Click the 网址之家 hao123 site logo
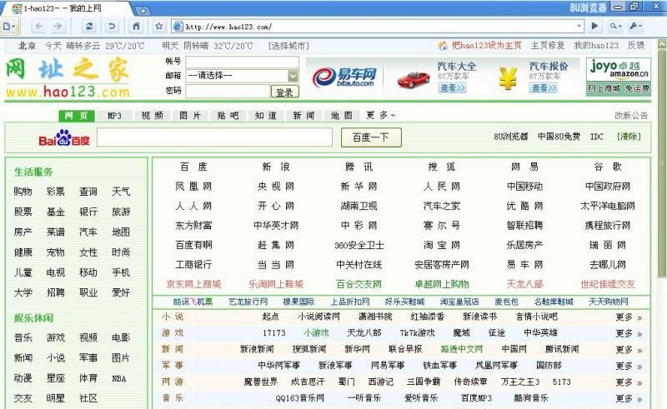 [x=68, y=77]
